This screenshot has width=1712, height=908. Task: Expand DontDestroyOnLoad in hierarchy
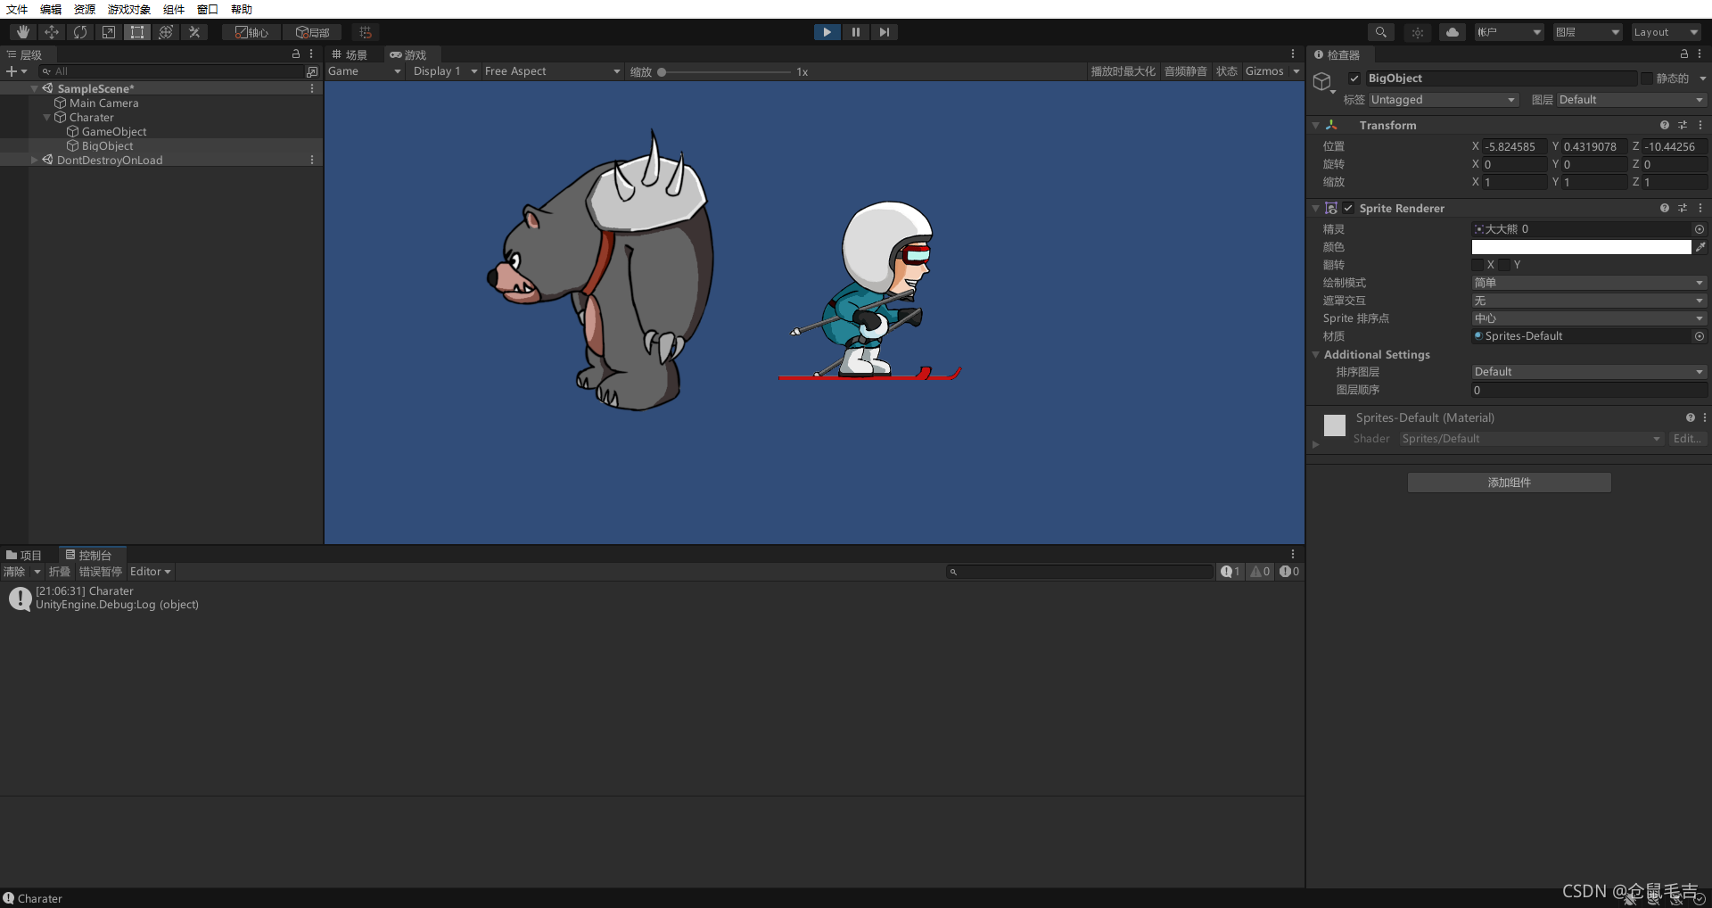(35, 161)
